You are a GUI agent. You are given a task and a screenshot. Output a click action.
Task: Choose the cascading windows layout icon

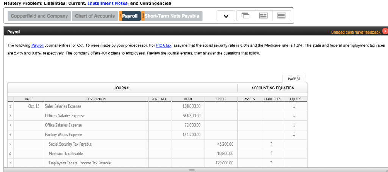click(245, 16)
